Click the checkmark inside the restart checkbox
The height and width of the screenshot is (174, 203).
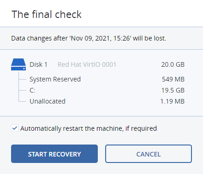[x=15, y=128]
